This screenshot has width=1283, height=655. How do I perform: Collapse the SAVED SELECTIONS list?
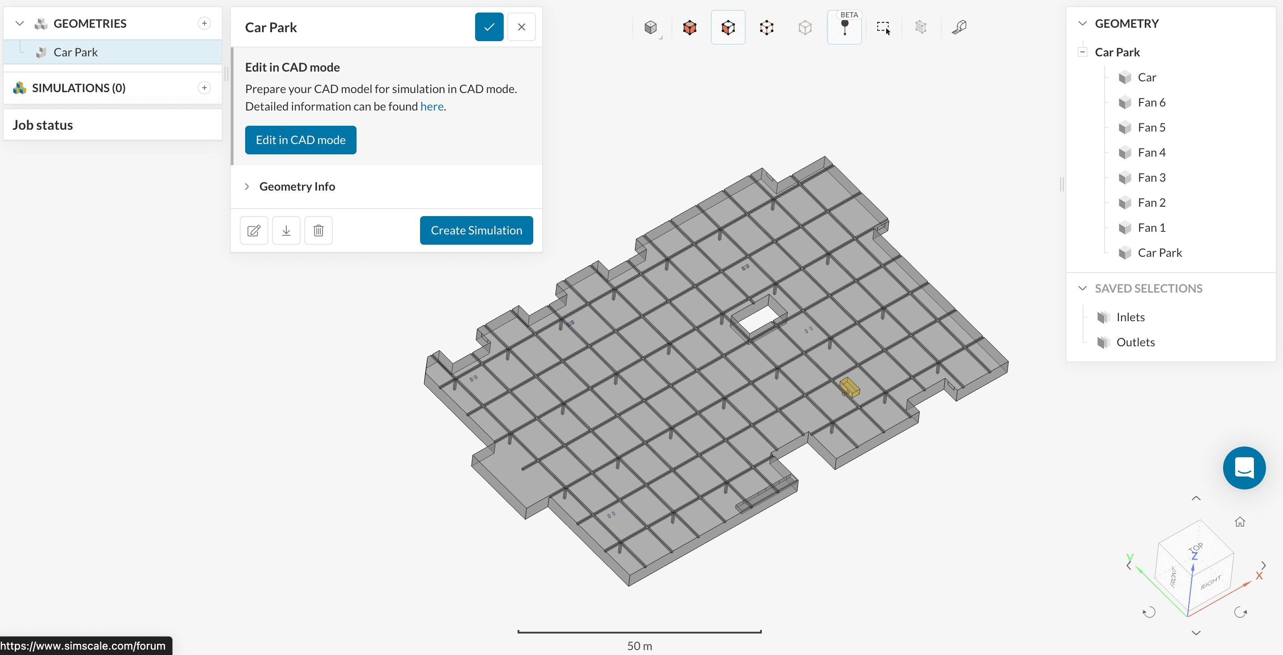coord(1082,289)
